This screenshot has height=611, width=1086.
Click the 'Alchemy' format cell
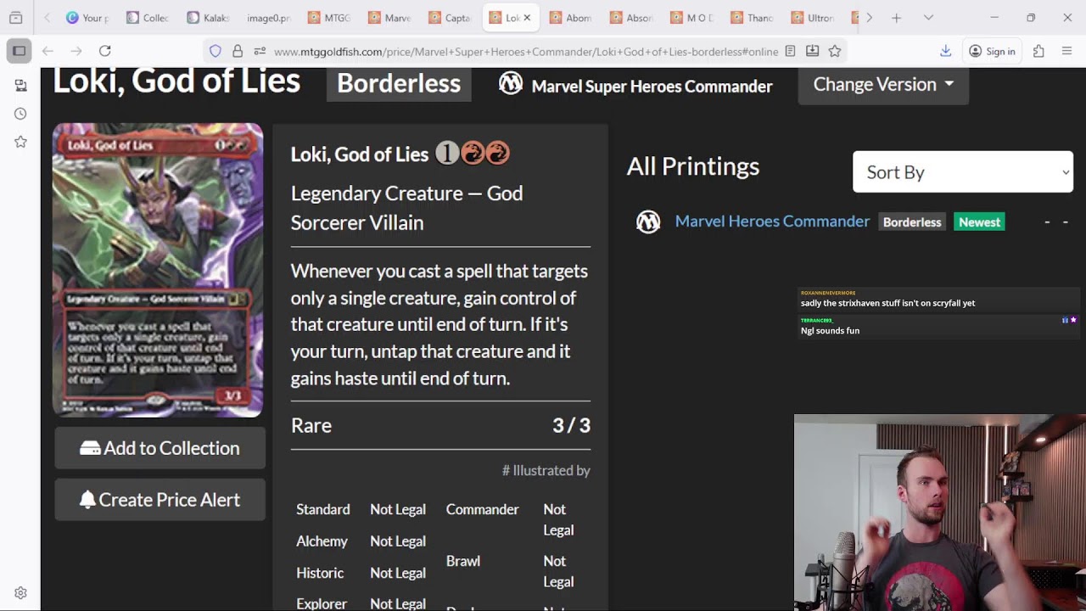pos(322,541)
